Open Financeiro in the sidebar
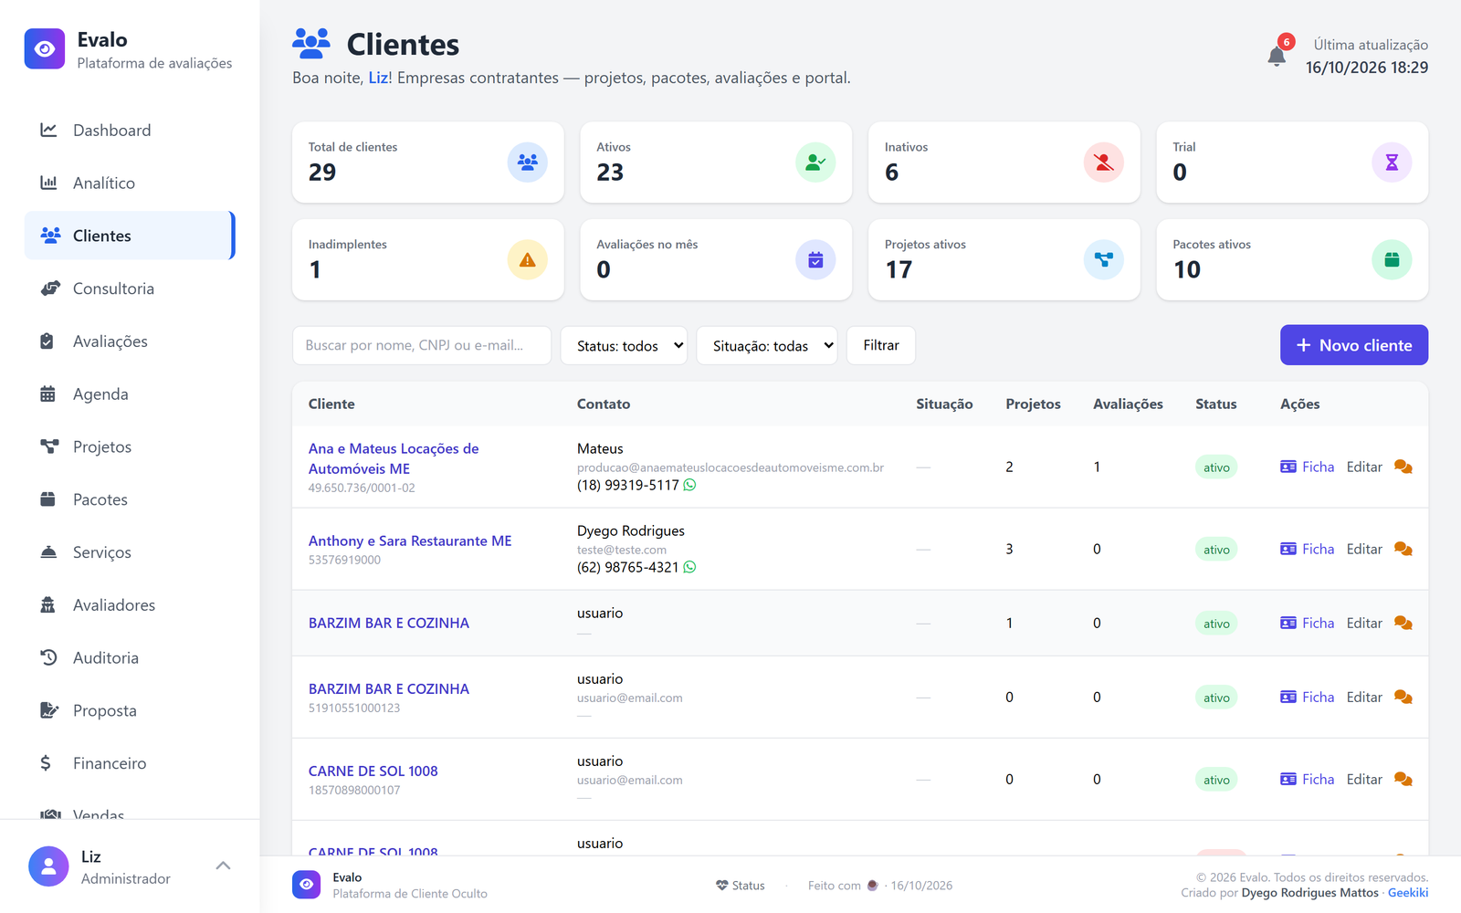Image resolution: width=1461 pixels, height=913 pixels. [x=130, y=763]
